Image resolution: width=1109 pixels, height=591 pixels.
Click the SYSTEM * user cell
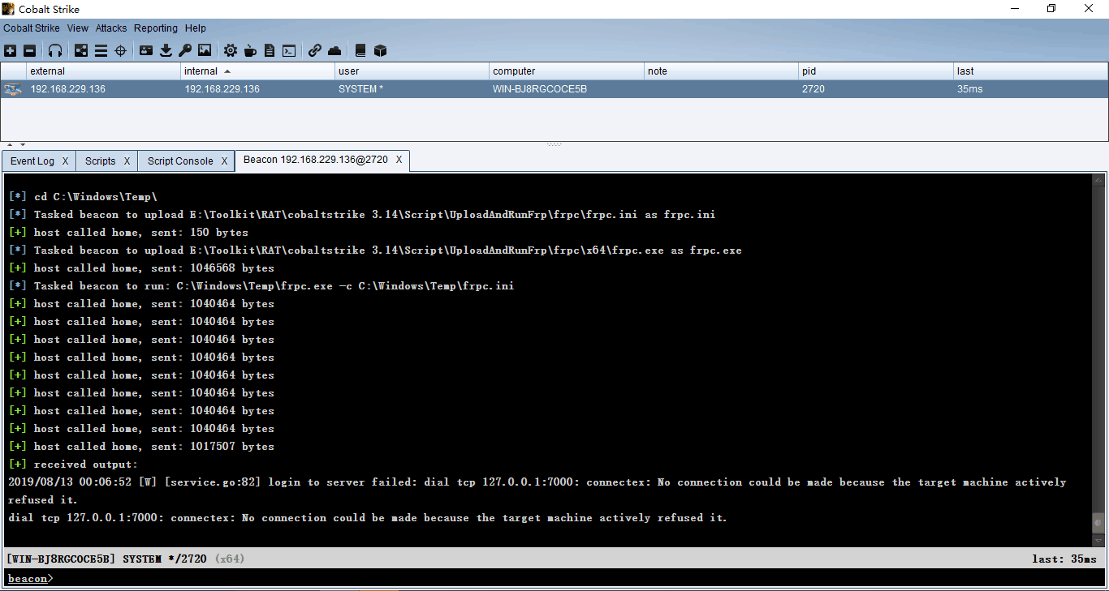coord(412,89)
